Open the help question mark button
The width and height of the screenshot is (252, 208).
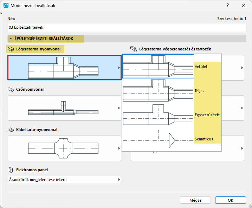[228, 6]
